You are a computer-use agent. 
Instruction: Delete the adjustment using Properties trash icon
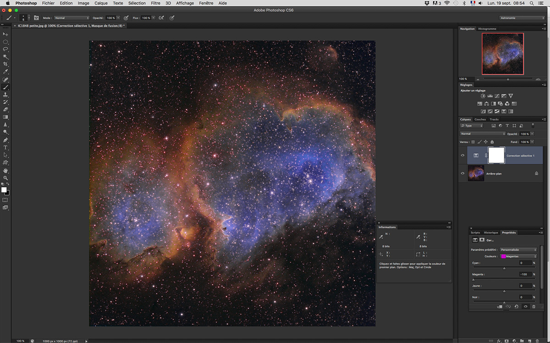click(533, 307)
